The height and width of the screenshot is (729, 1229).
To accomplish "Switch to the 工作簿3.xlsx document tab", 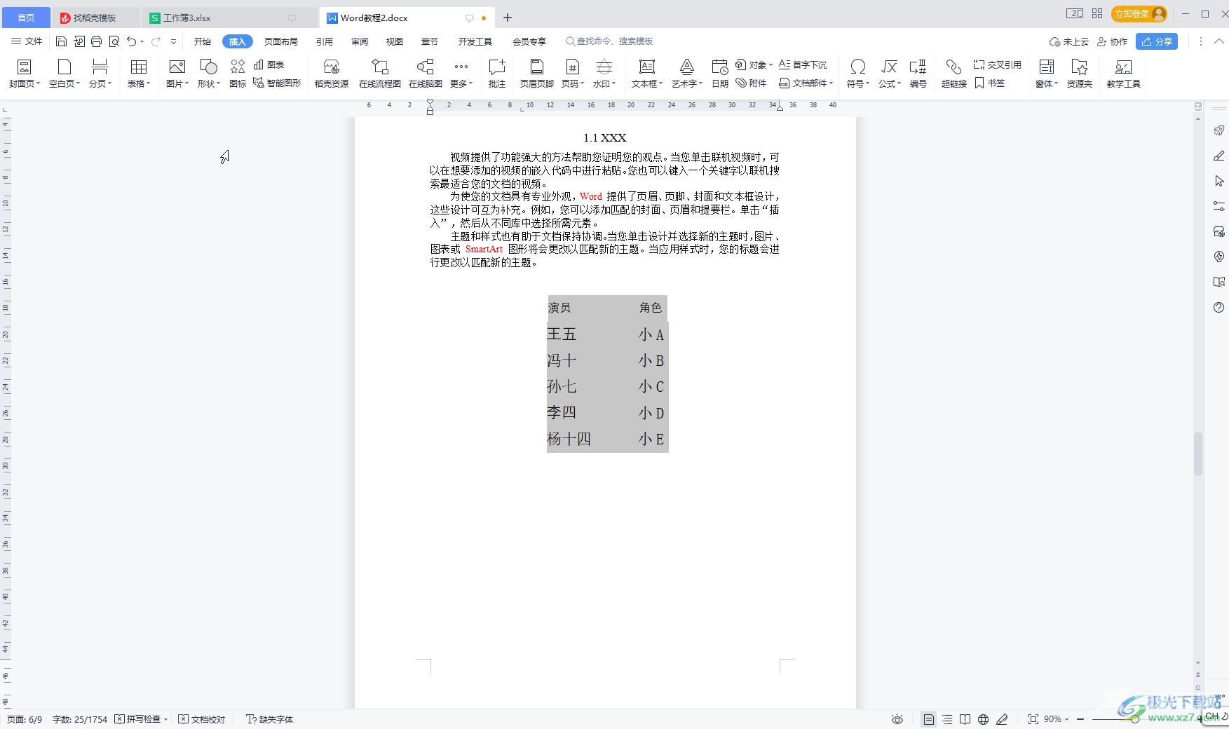I will coord(231,18).
